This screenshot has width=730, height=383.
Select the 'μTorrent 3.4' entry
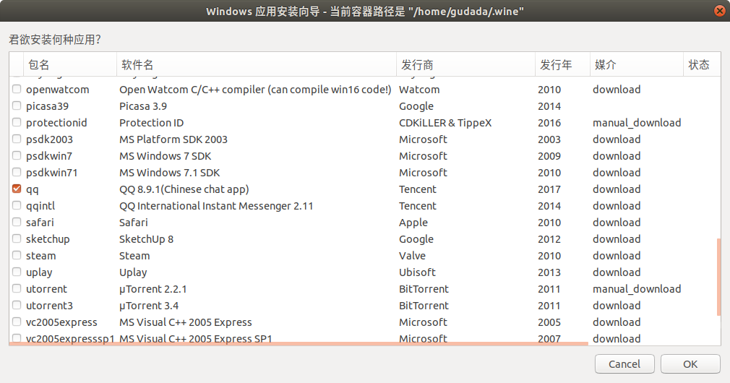148,306
